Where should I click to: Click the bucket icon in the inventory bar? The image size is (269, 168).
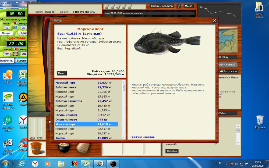click(x=37, y=148)
